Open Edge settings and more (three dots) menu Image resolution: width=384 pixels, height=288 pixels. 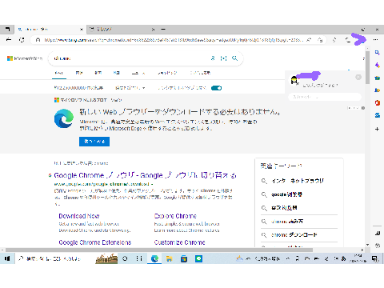[x=375, y=39]
